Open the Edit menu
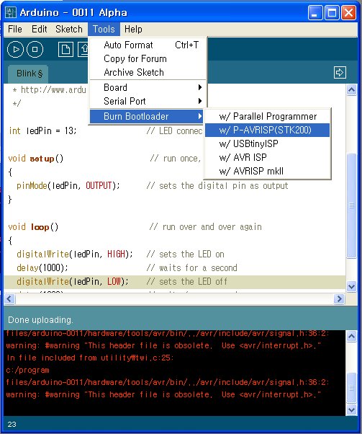362x434 pixels. pyautogui.click(x=40, y=29)
